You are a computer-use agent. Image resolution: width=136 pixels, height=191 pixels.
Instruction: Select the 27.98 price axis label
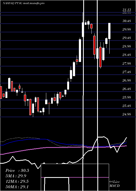127,64
